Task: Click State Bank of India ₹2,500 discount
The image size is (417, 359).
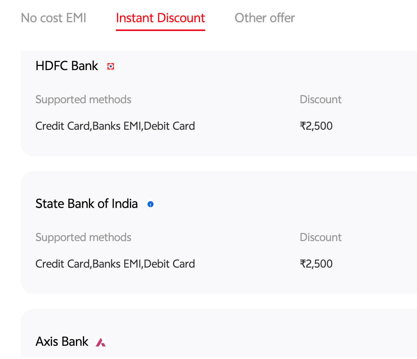Action: tap(316, 264)
